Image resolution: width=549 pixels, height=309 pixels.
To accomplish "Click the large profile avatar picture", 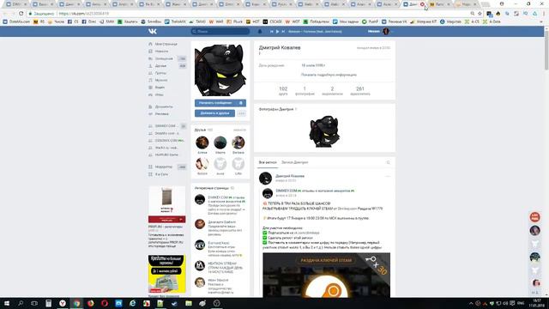I will (220, 70).
